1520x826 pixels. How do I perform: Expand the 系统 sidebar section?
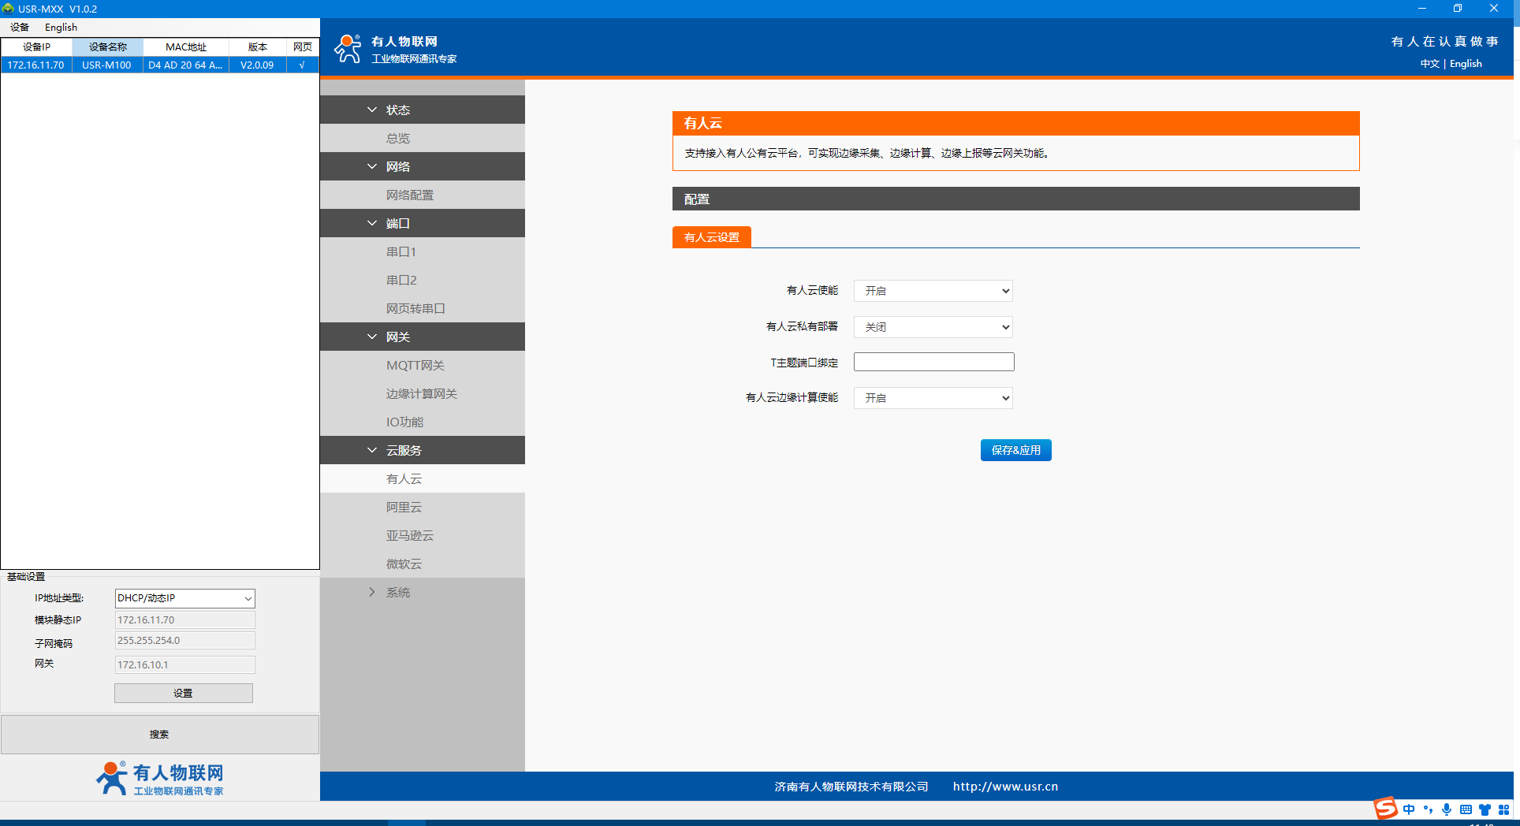point(397,593)
